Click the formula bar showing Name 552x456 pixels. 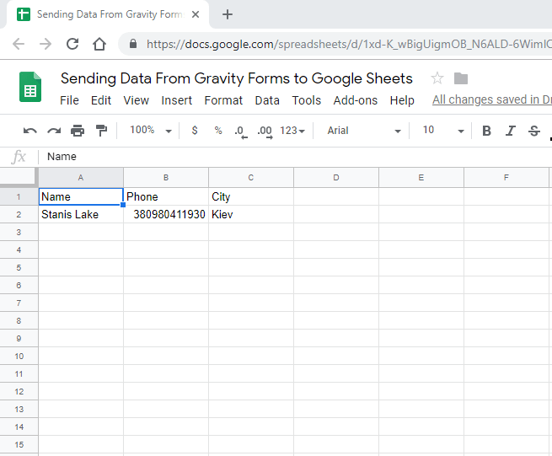pyautogui.click(x=296, y=157)
